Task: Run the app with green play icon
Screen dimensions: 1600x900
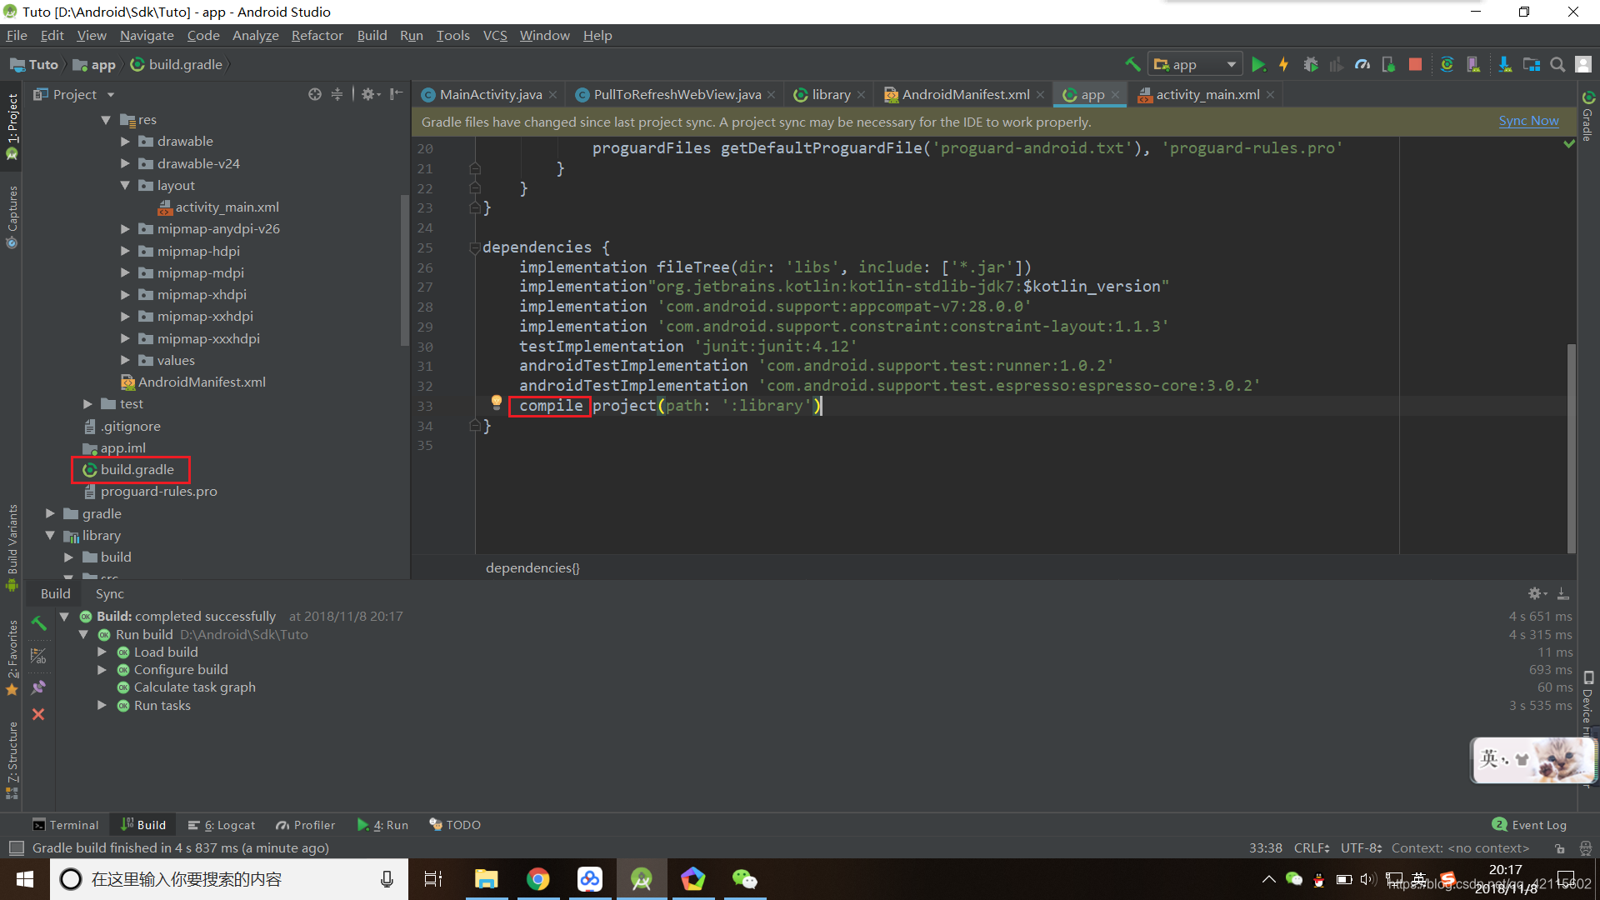Action: tap(1258, 64)
